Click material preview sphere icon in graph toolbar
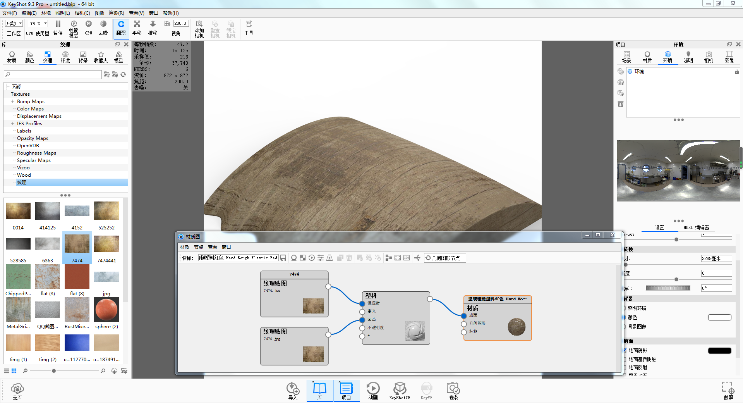This screenshot has width=743, height=403. coord(294,258)
